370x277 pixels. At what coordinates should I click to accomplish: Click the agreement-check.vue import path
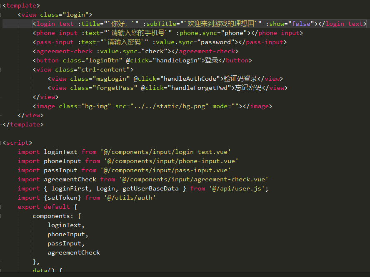(x=194, y=180)
